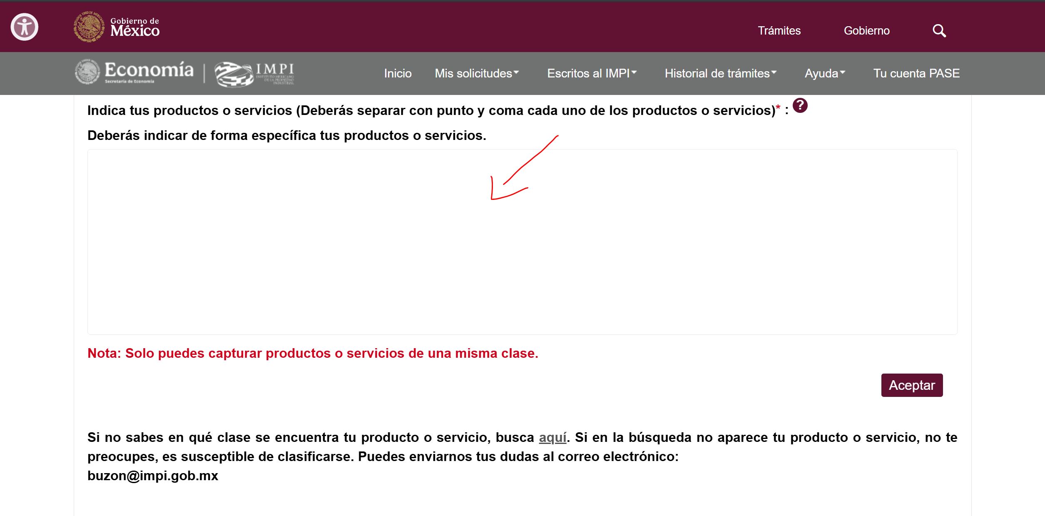Click the buzon@impi.gob.mx email text
This screenshot has height=516, width=1045.
tap(153, 476)
